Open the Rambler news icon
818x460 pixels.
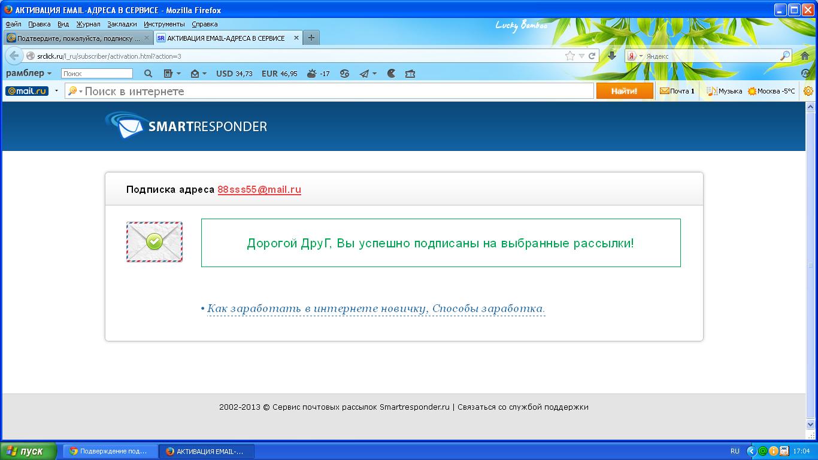[x=168, y=74]
